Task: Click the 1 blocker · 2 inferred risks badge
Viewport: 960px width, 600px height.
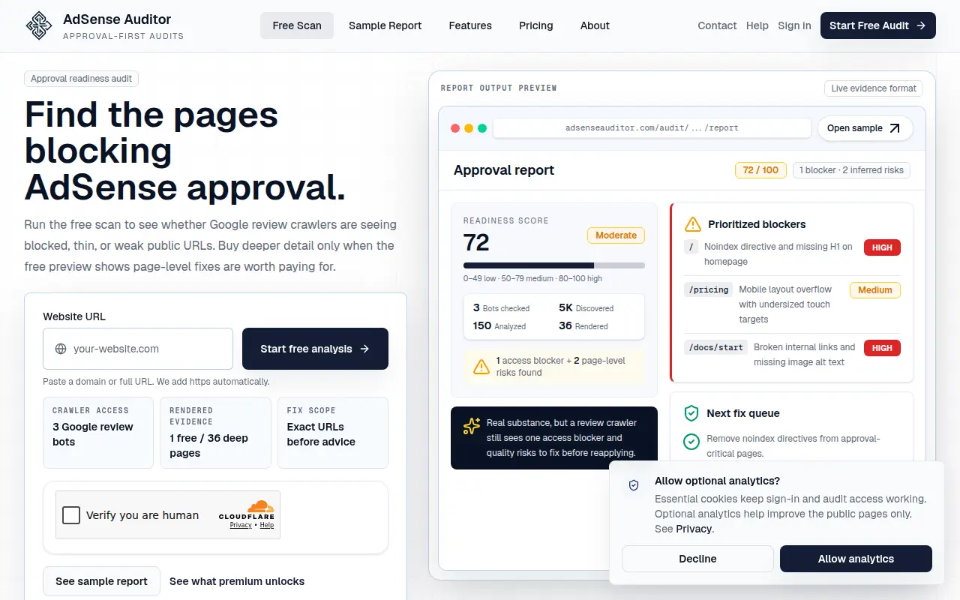Action: (851, 170)
